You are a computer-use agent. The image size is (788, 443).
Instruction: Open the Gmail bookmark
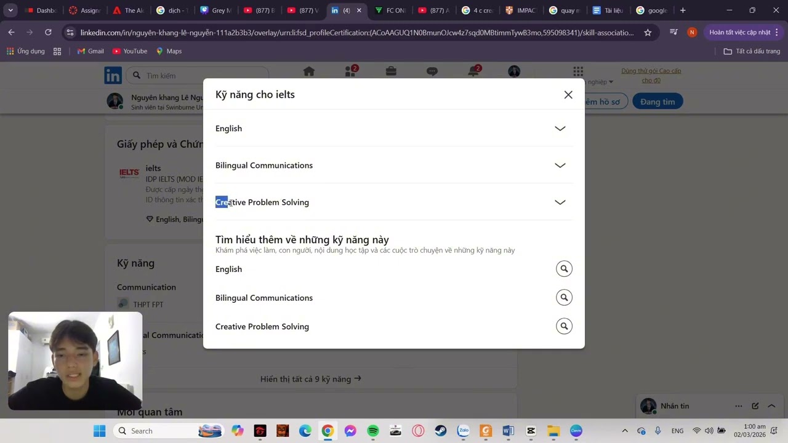90,51
